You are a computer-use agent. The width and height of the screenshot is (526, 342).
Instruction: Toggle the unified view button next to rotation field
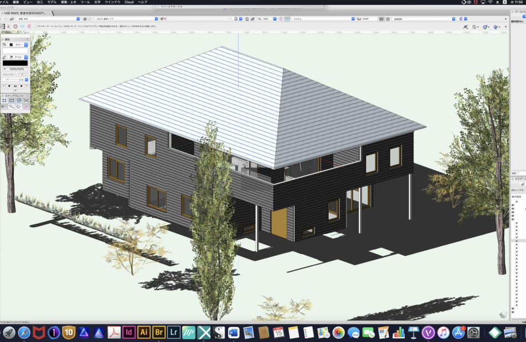[x=381, y=19]
